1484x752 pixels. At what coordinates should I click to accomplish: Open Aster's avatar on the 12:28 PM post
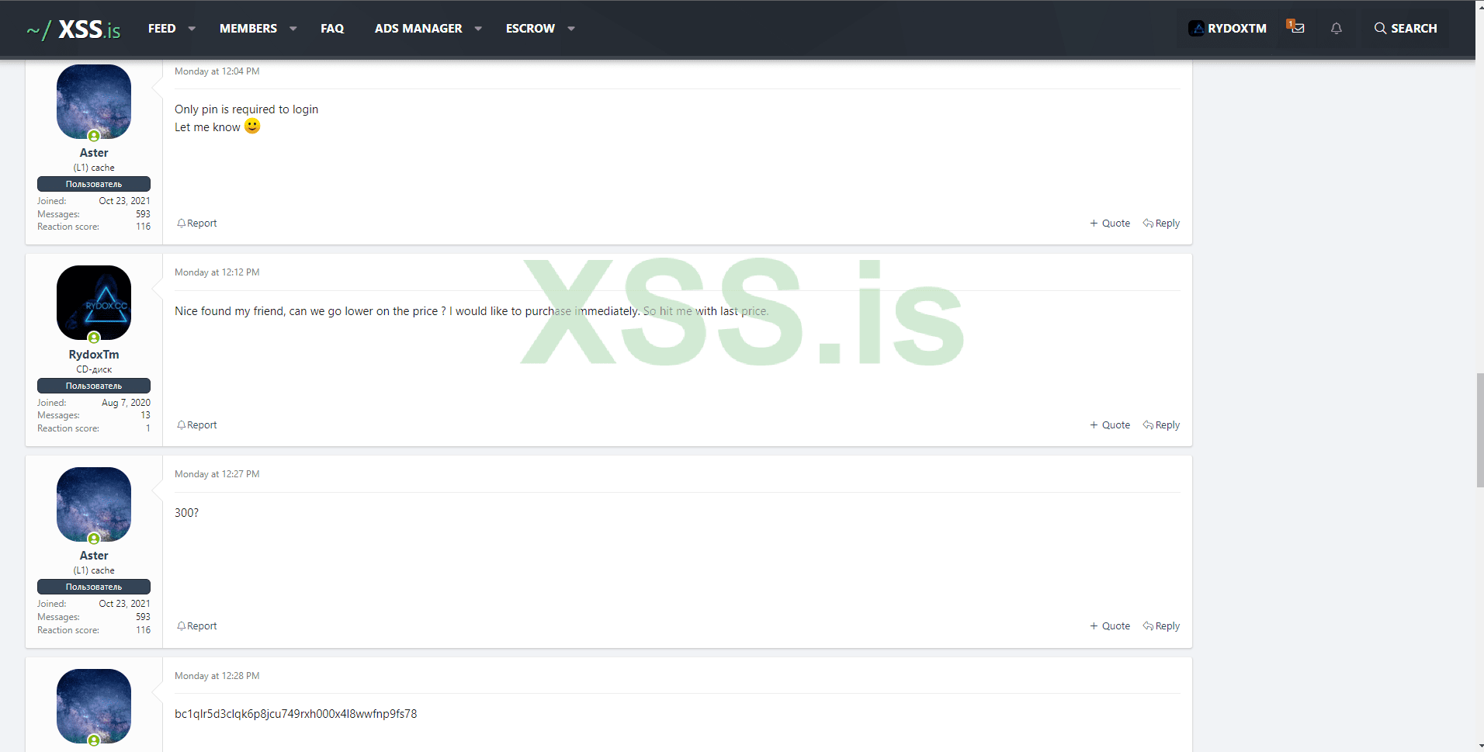pyautogui.click(x=94, y=706)
